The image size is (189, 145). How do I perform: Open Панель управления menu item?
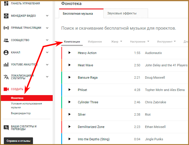[25, 4]
